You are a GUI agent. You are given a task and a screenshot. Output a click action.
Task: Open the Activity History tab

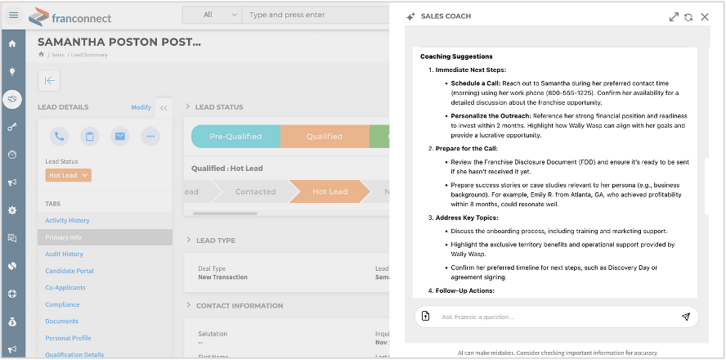[x=68, y=220]
